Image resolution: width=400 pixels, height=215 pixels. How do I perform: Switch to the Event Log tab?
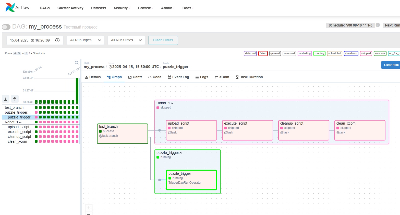tap(178, 77)
